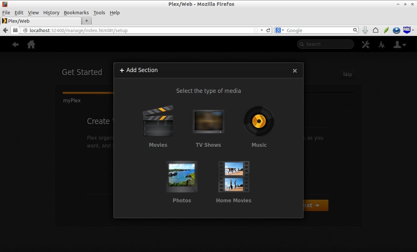Click the TV Shows label
The image size is (417, 252).
[x=208, y=145]
